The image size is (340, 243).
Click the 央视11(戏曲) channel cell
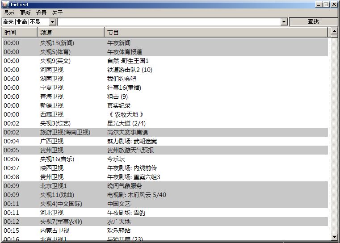[57, 195]
